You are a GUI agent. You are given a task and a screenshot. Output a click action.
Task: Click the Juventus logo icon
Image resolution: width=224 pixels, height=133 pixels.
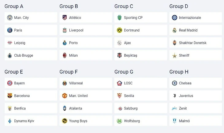pyautogui.click(x=175, y=96)
